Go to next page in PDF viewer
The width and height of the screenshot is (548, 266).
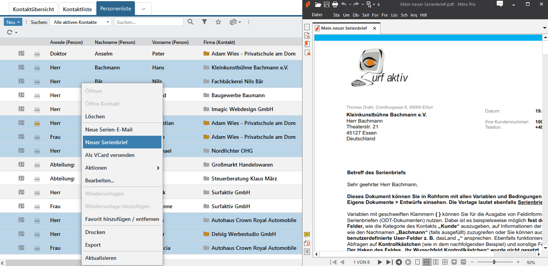[380, 262]
